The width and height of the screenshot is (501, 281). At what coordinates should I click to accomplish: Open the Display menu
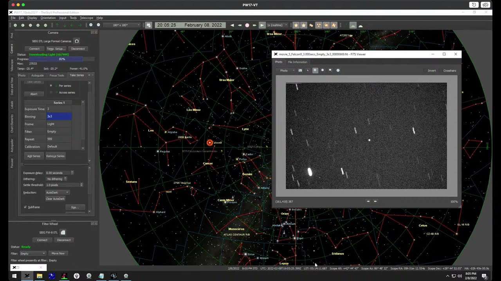[x=32, y=18]
